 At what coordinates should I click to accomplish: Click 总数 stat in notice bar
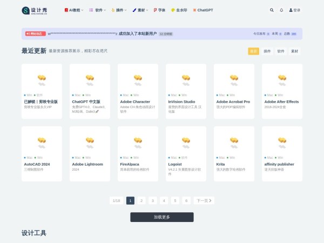(290, 33)
